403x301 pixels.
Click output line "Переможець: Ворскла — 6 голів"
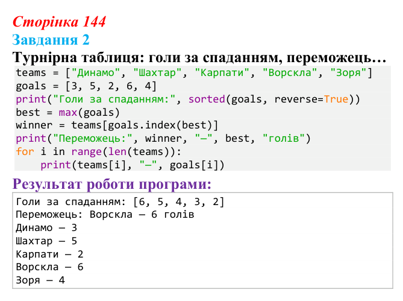(x=105, y=215)
